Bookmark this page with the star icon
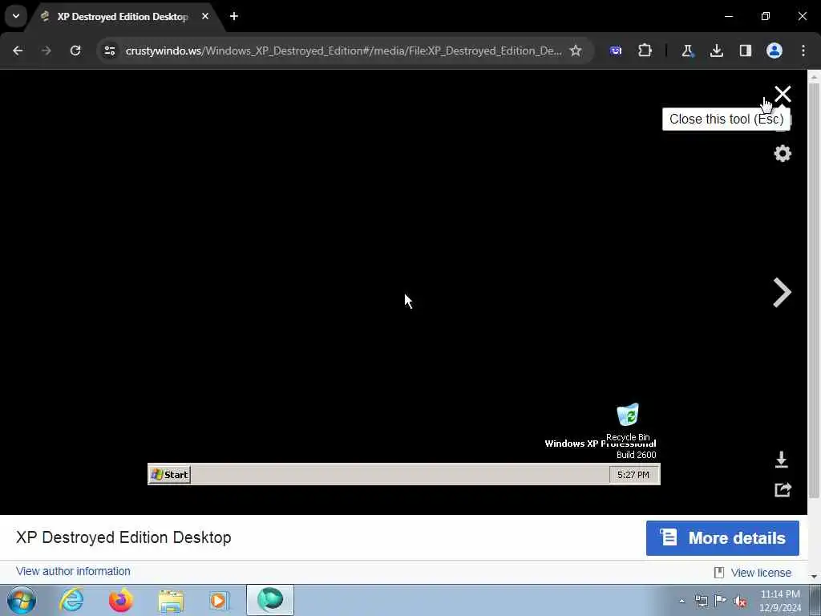This screenshot has width=821, height=616. pos(576,51)
